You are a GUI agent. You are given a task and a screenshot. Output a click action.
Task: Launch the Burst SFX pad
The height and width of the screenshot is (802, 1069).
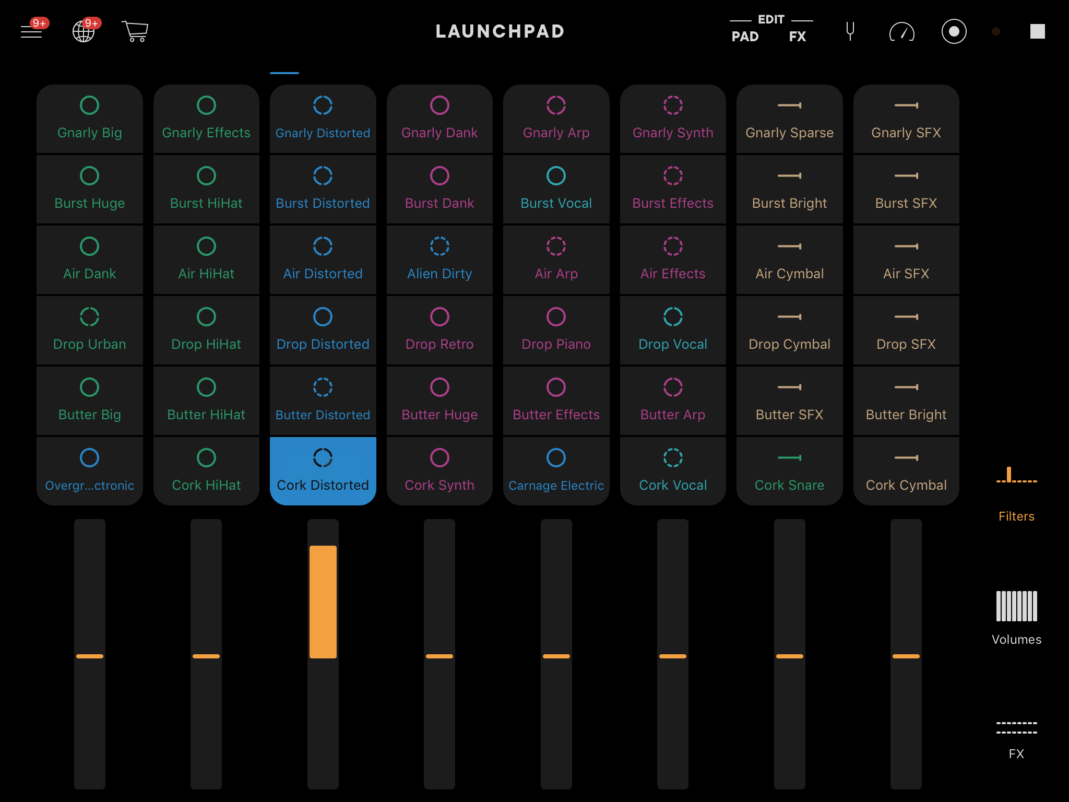(x=906, y=189)
